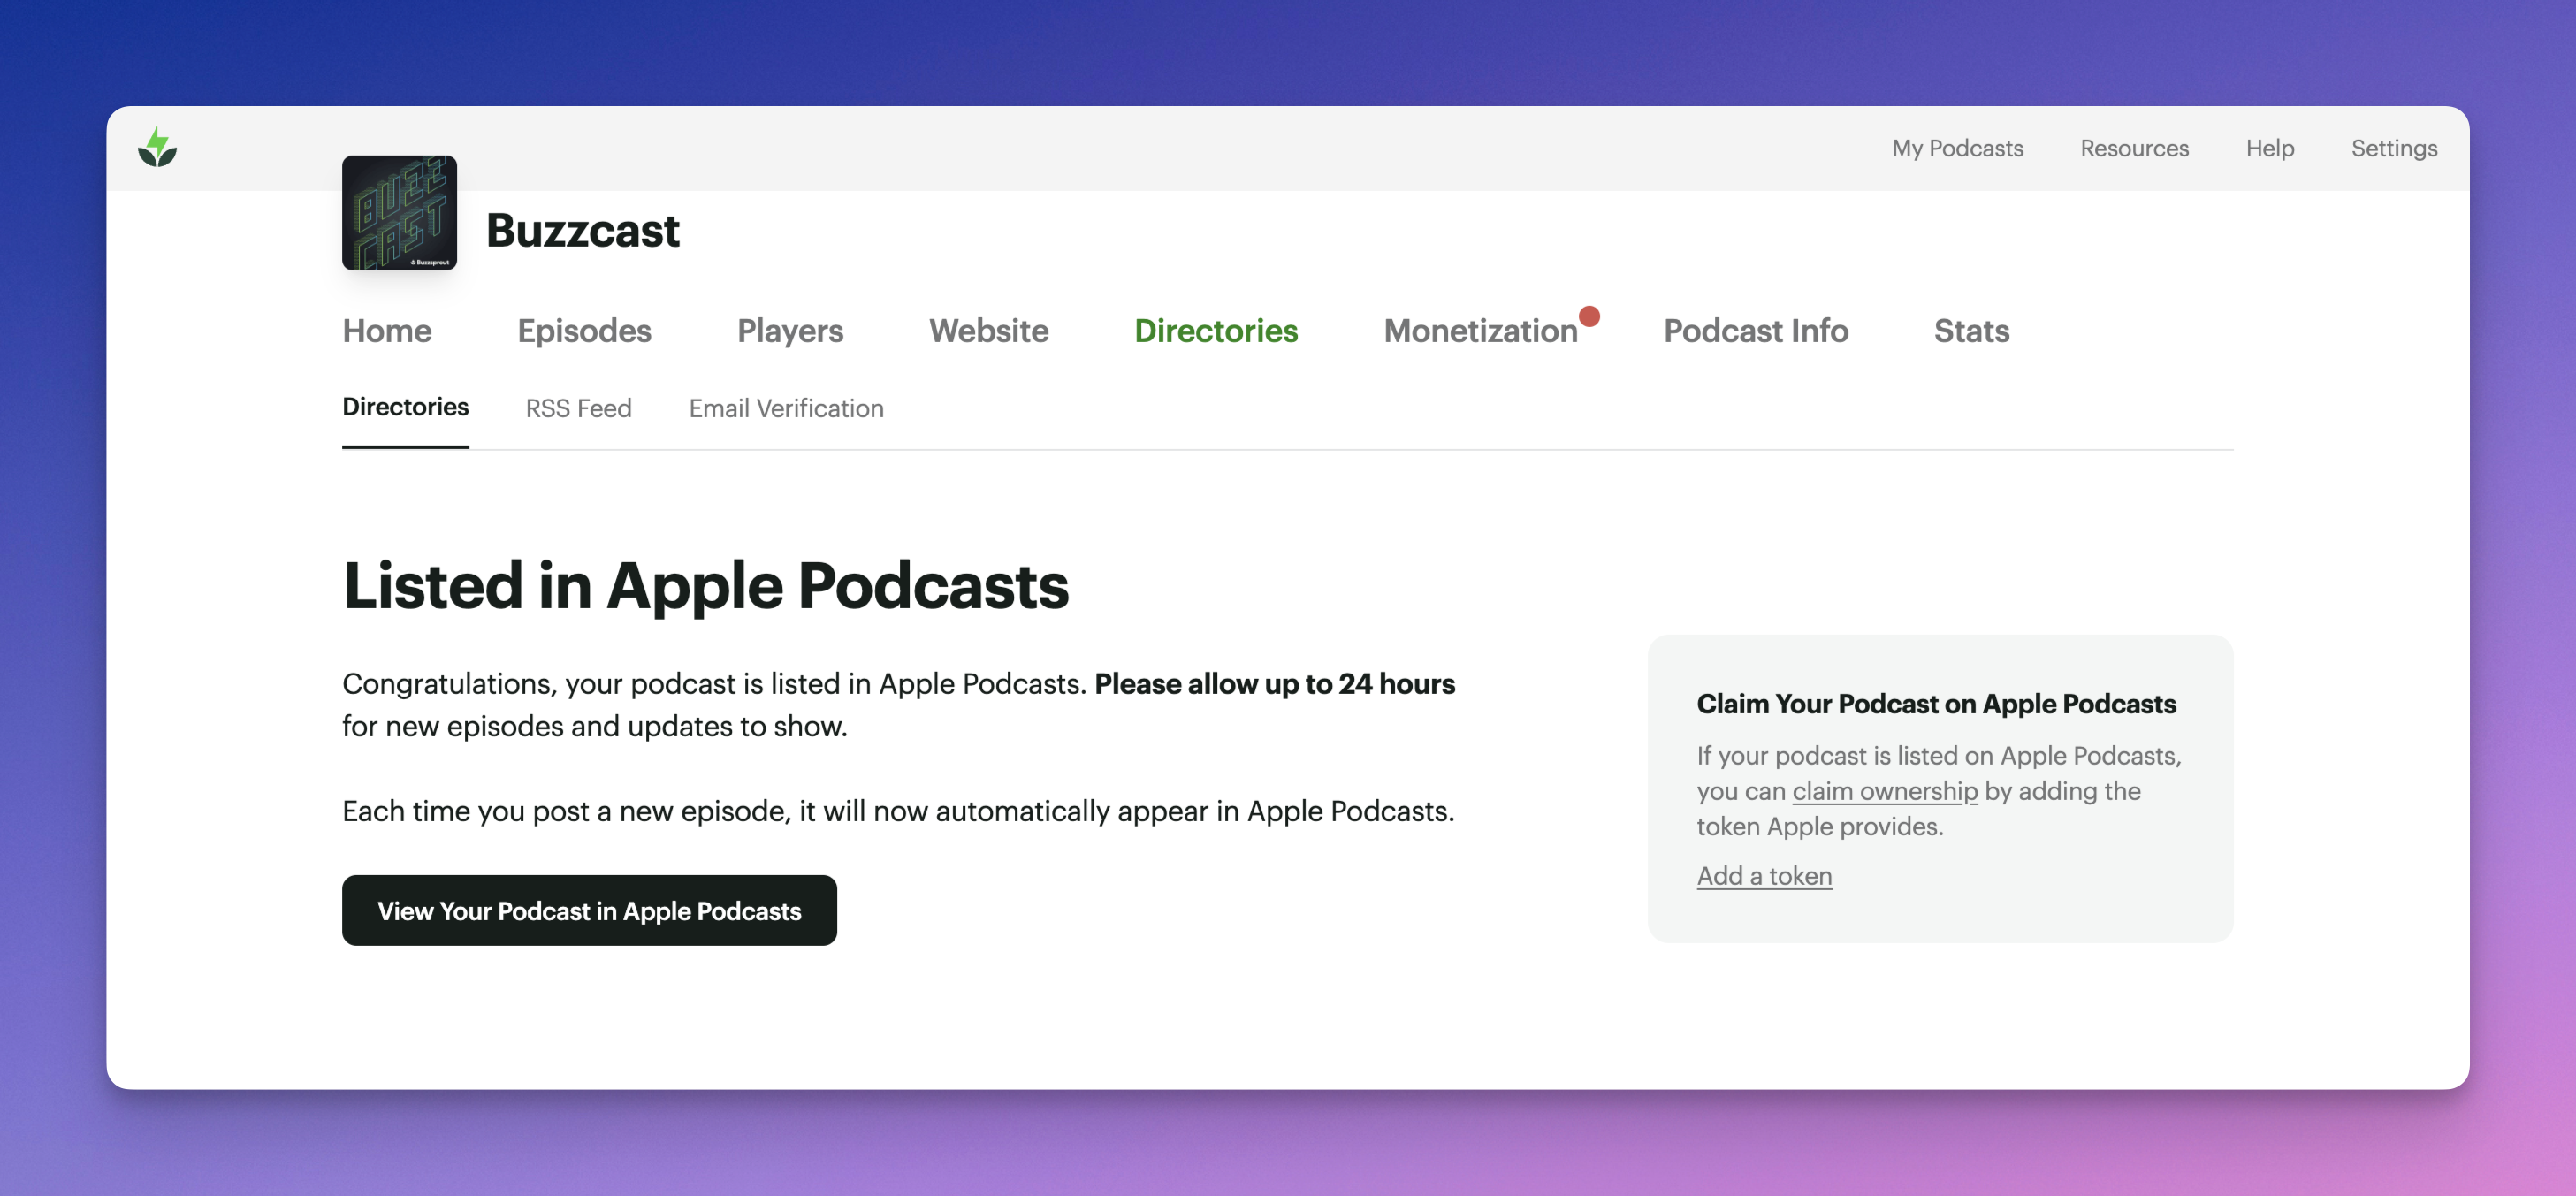2576x1196 pixels.
Task: Go to Podcast Info tab
Action: [x=1755, y=331]
